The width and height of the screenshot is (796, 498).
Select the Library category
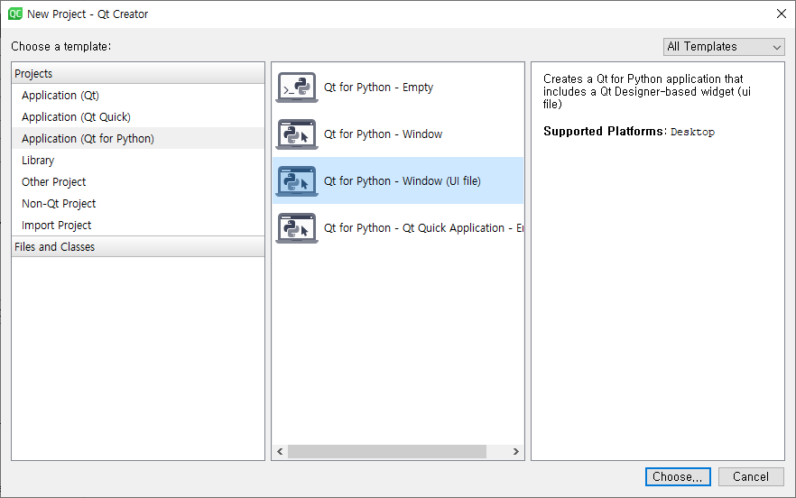(138, 161)
